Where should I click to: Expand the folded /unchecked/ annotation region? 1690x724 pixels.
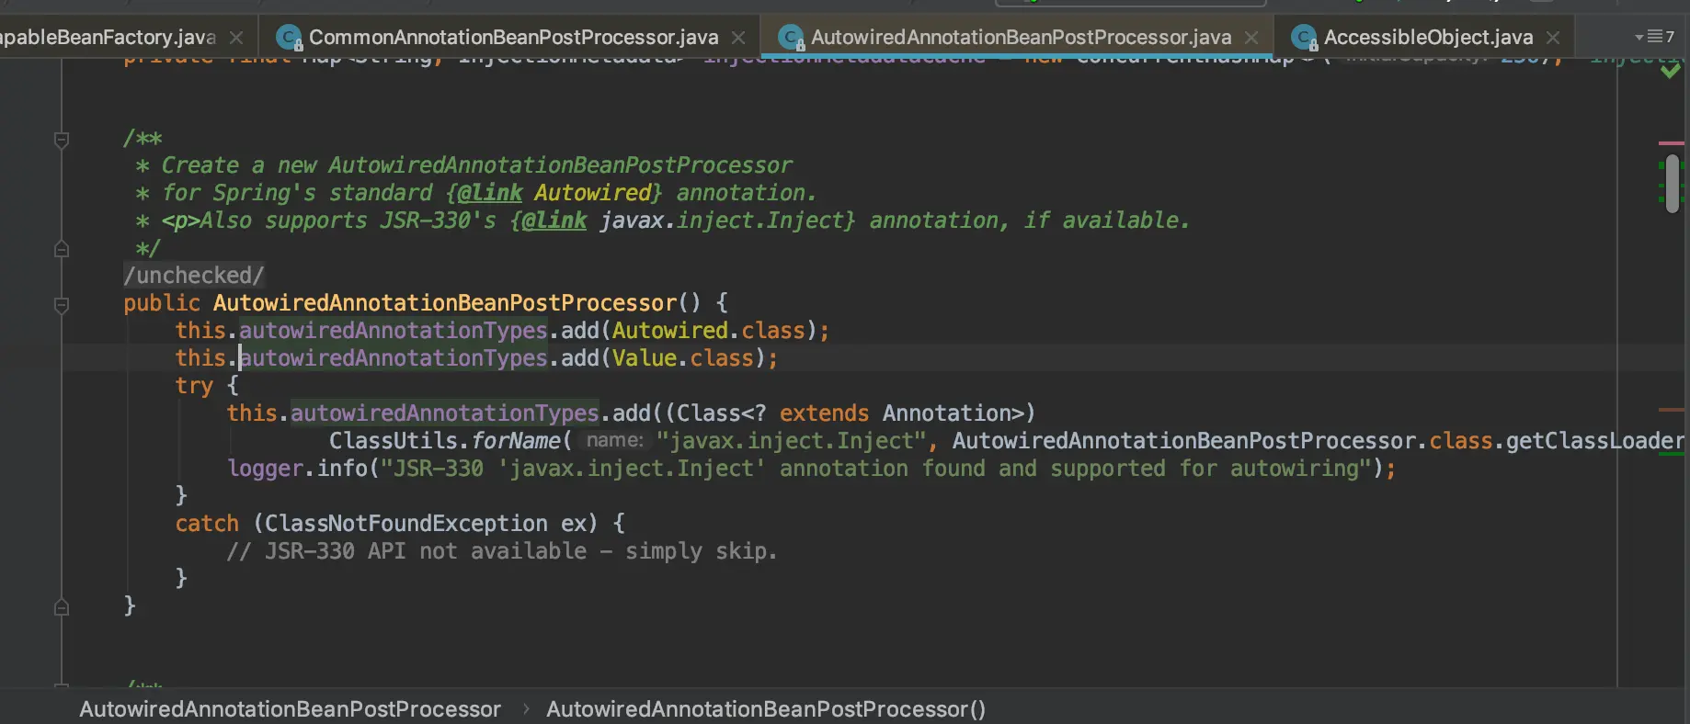point(194,276)
